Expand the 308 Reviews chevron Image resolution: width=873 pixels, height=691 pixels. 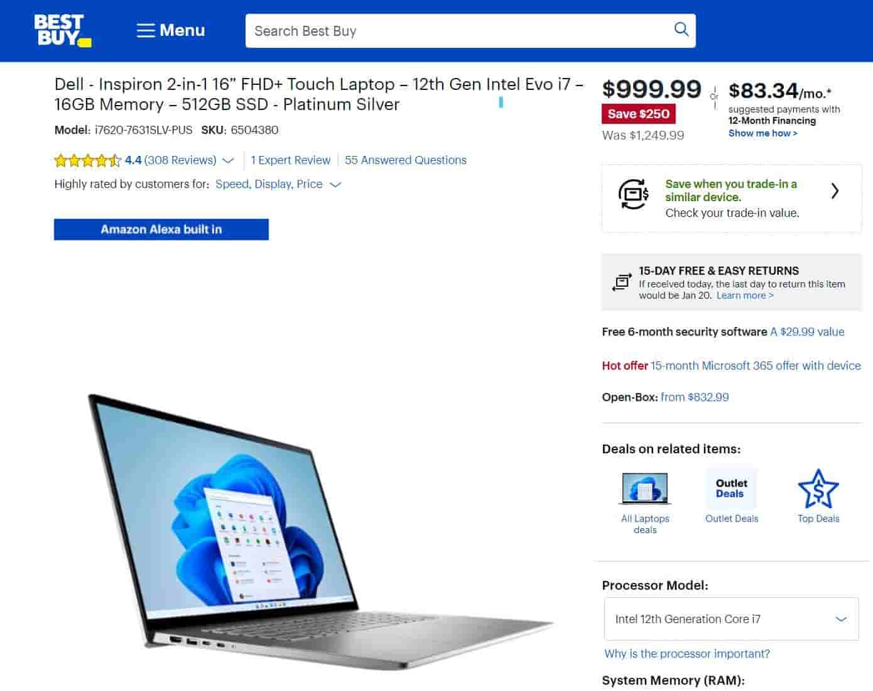229,161
